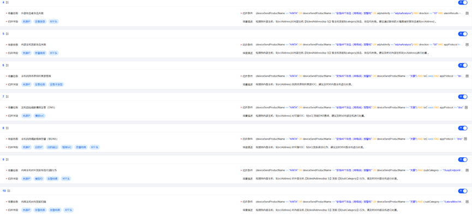Open the condition editor icon for rule 4

pos(467,13)
